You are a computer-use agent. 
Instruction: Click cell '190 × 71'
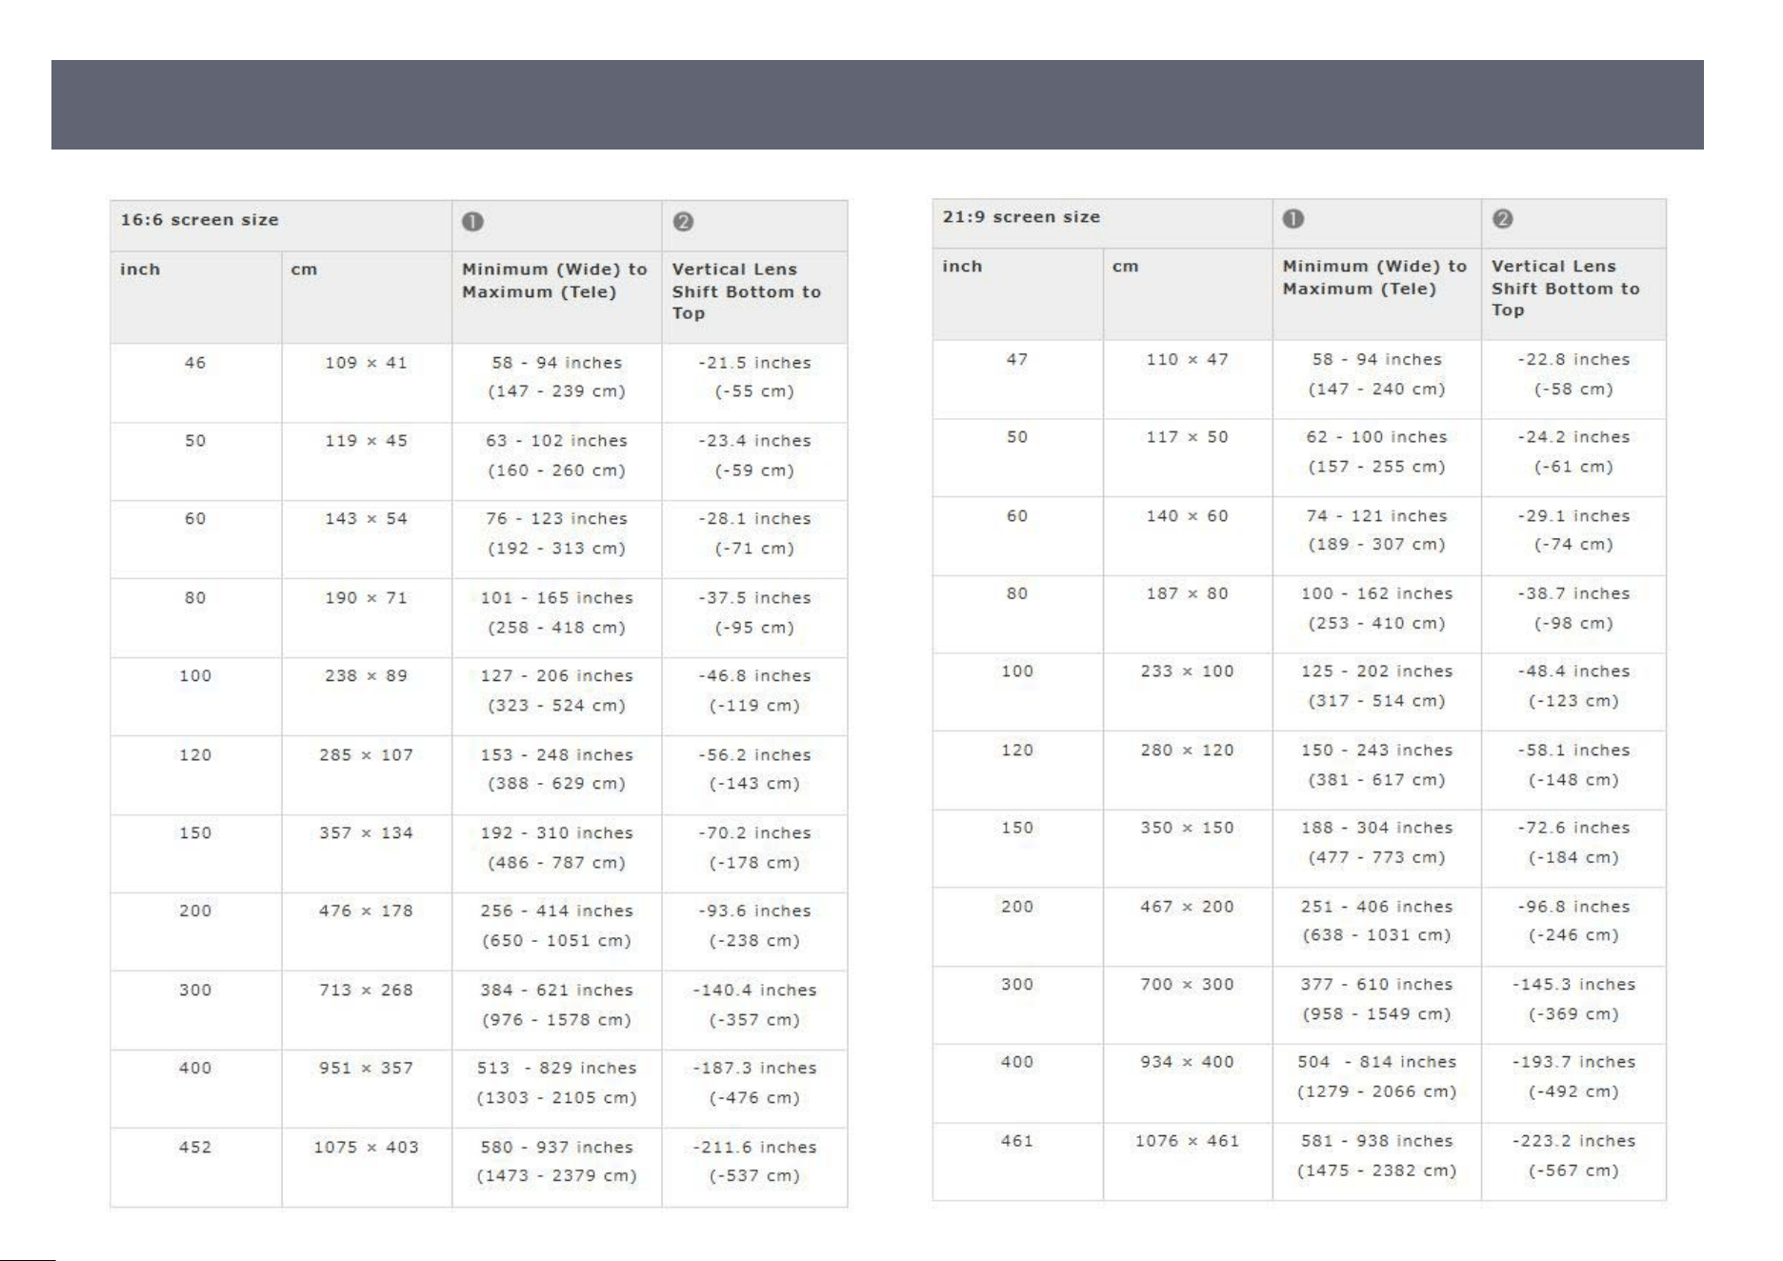(366, 598)
